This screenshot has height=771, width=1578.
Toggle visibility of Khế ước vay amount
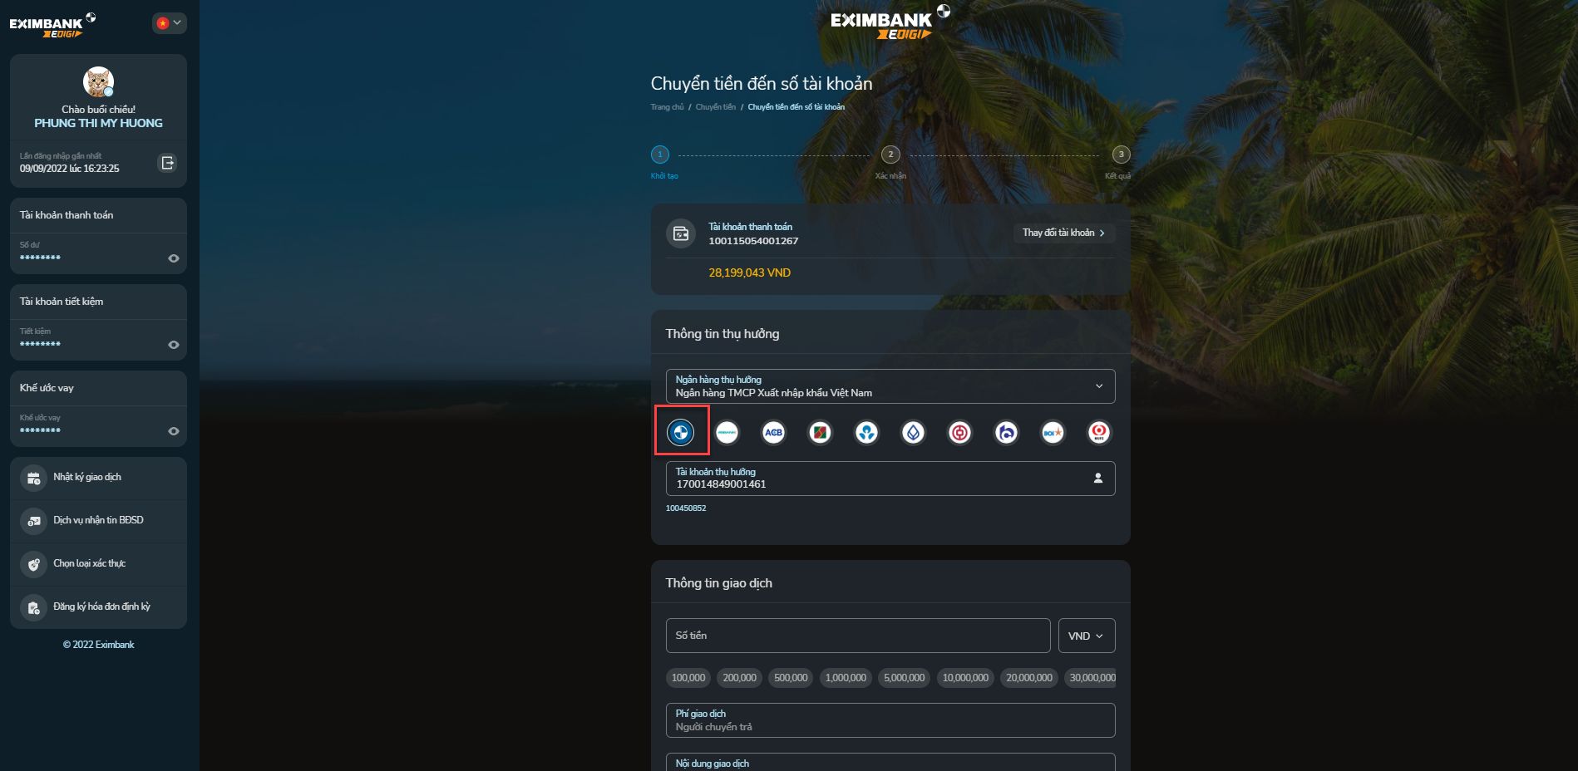click(173, 431)
